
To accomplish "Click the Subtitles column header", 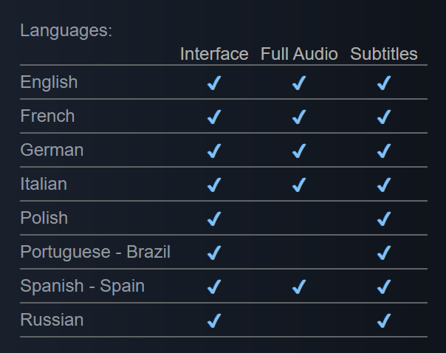I will click(x=384, y=54).
